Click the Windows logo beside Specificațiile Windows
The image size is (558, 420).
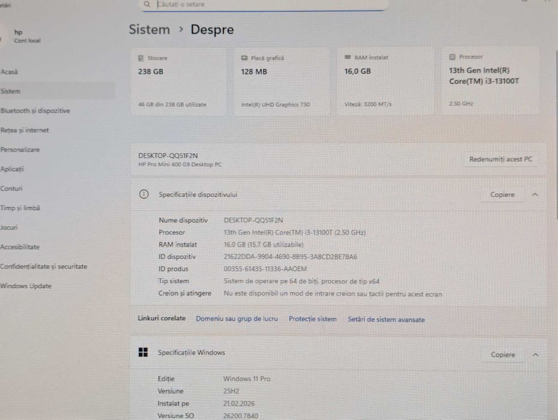pyautogui.click(x=143, y=352)
